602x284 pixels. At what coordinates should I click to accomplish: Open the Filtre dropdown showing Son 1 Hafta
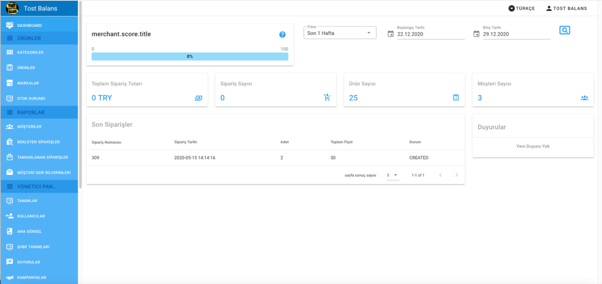point(340,33)
